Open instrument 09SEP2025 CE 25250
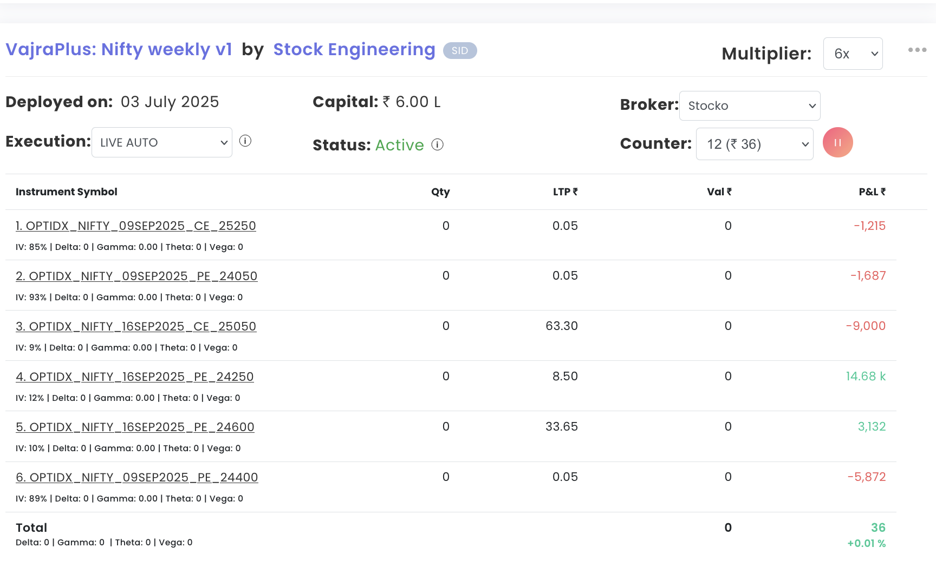Screen dimensions: 936x567 pyautogui.click(x=135, y=226)
